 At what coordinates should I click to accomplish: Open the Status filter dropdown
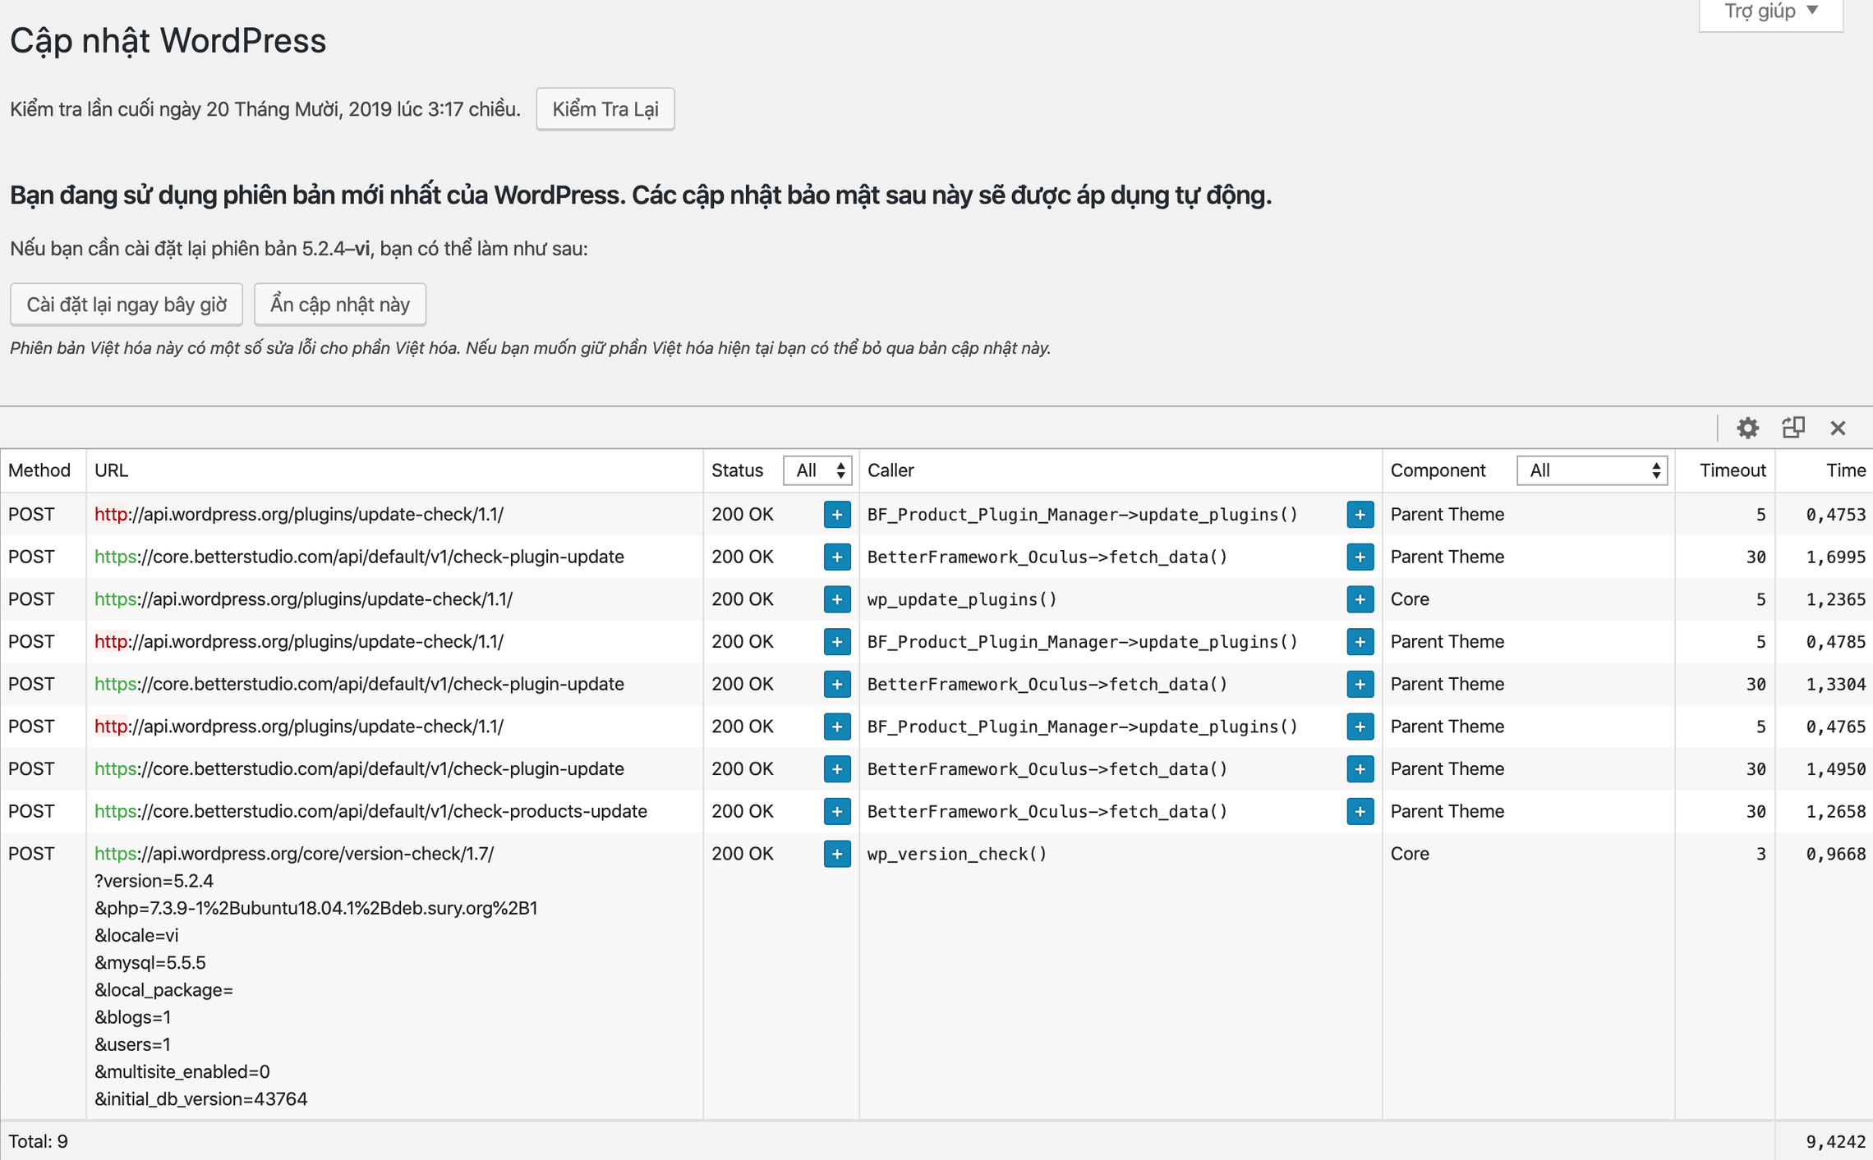817,470
